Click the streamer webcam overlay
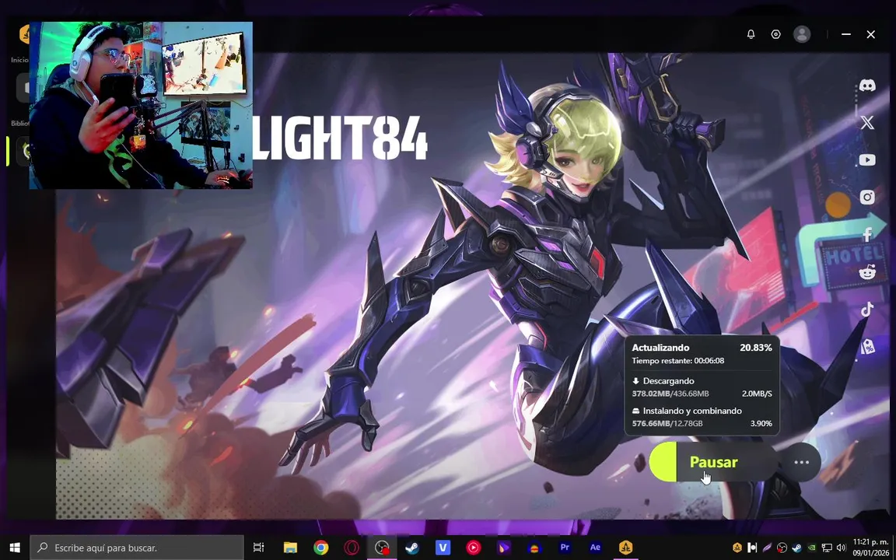 [141, 105]
